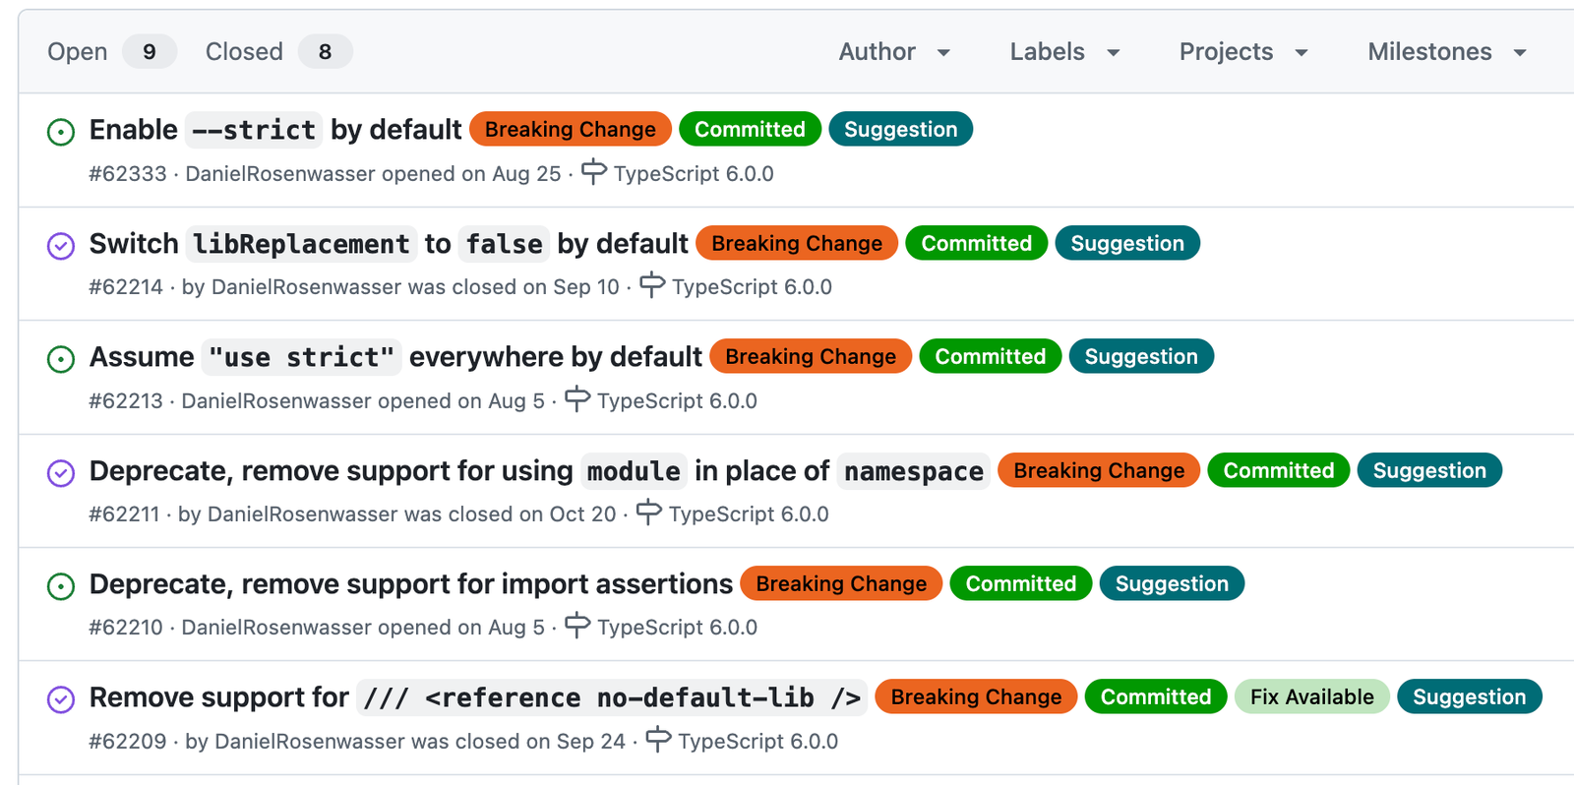Viewport: 1574px width, 785px height.
Task: Click Committed label on "use strict" issue
Action: [991, 356]
